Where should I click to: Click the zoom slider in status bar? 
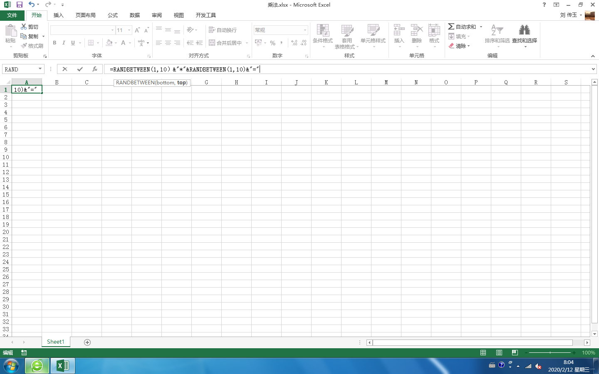[550, 352]
